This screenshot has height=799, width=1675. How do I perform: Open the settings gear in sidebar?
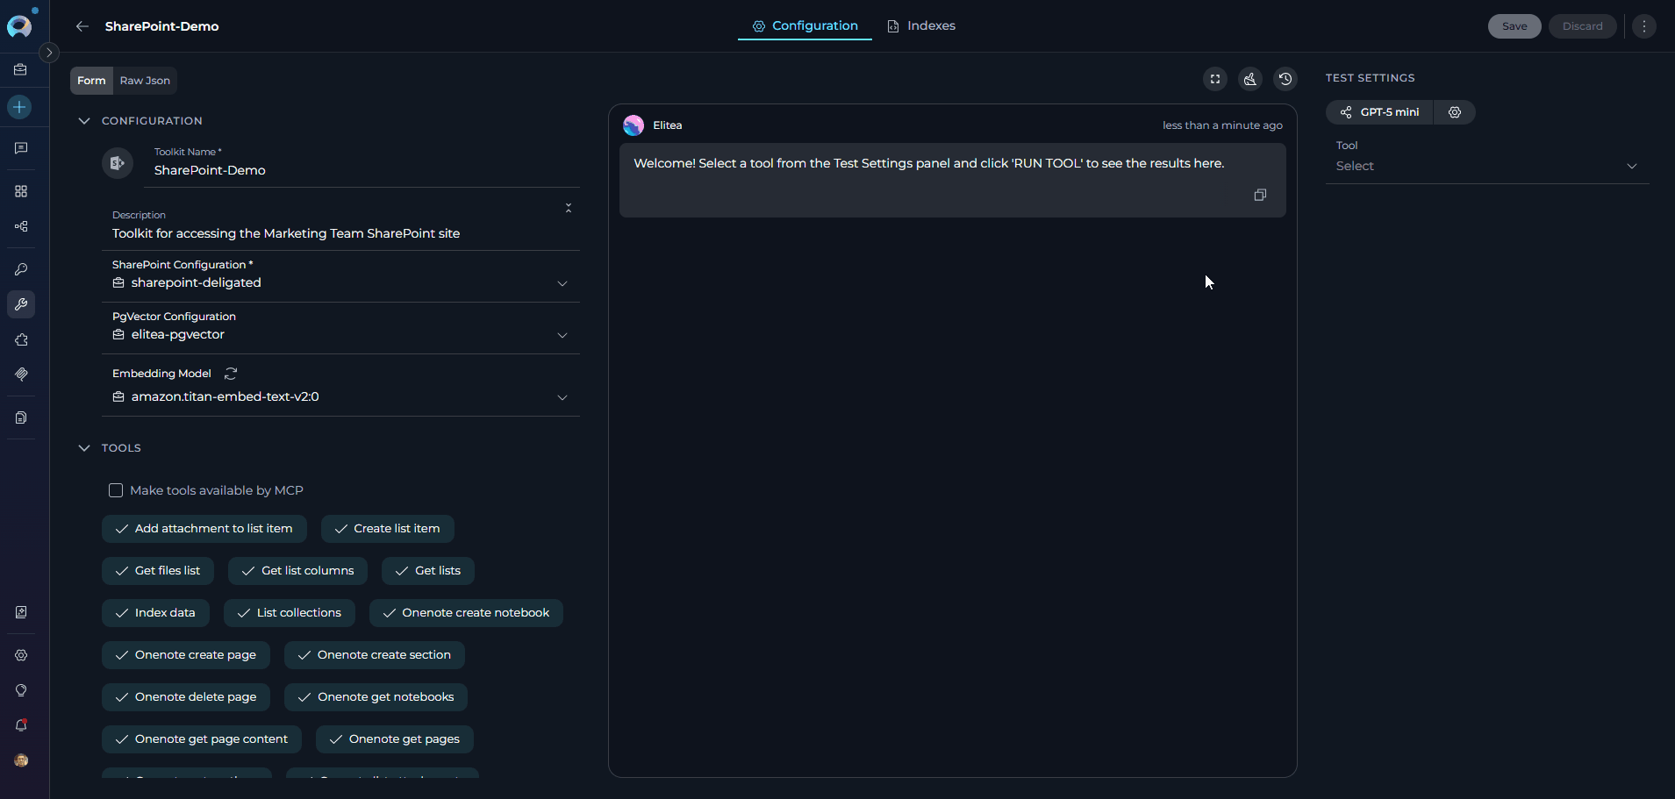click(x=21, y=655)
